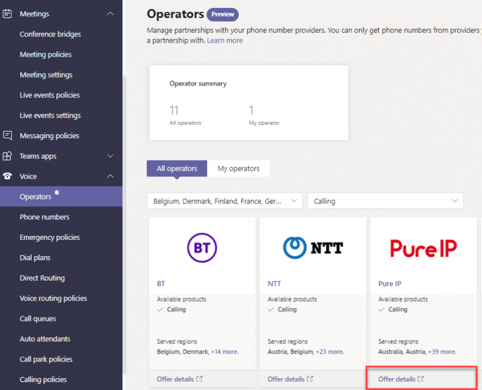Click the NTT operator logo

[312, 248]
